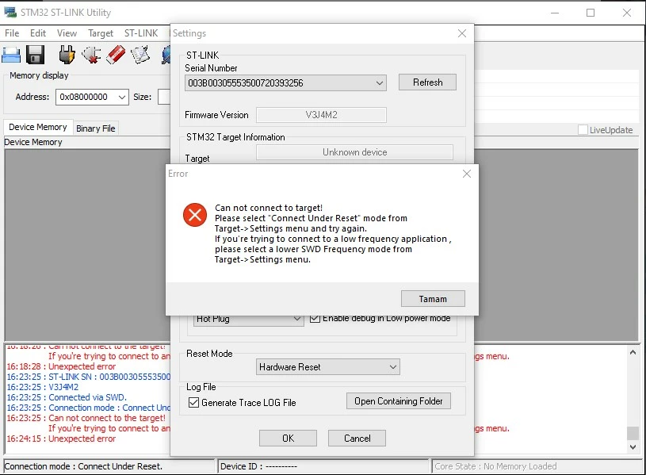Click the STM32 ST-LINK Utility app icon
This screenshot has width=646, height=475.
[x=10, y=12]
